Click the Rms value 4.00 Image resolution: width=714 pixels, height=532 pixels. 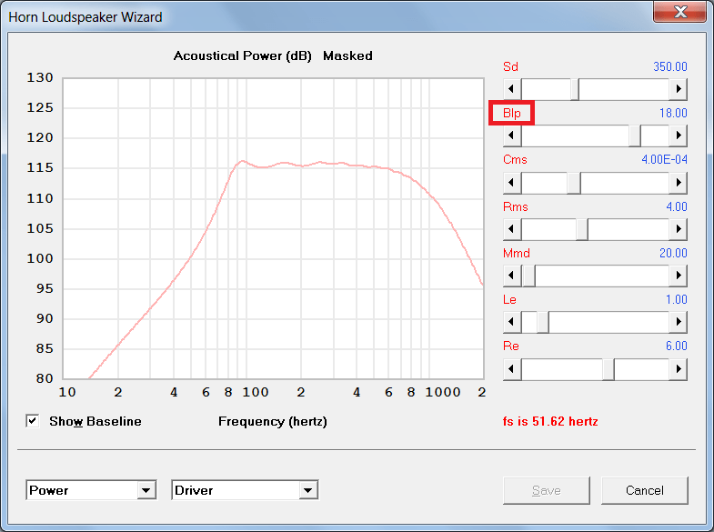(676, 206)
